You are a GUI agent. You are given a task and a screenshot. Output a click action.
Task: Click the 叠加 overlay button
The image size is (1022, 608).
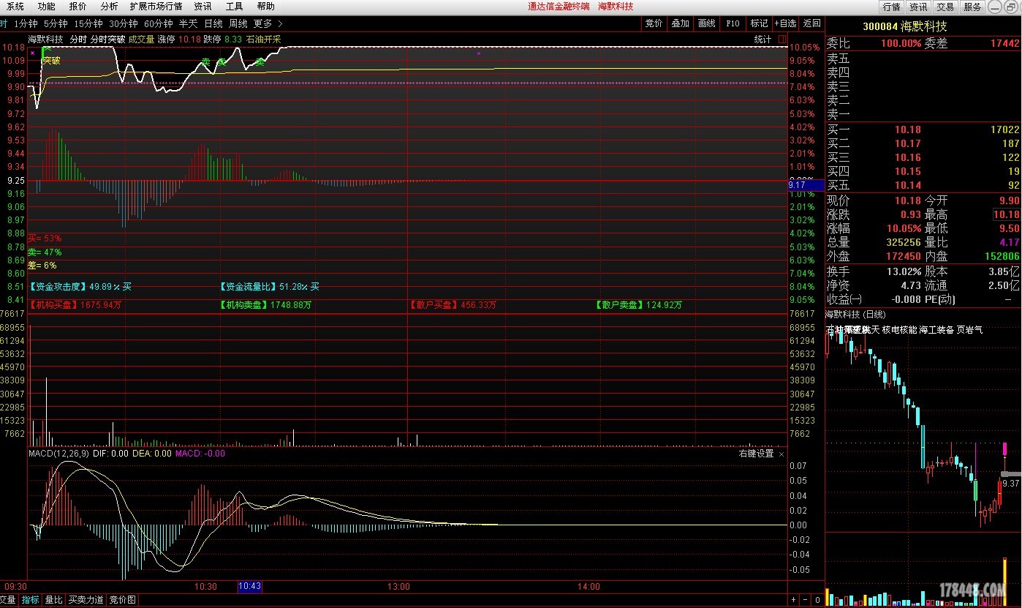(x=680, y=23)
